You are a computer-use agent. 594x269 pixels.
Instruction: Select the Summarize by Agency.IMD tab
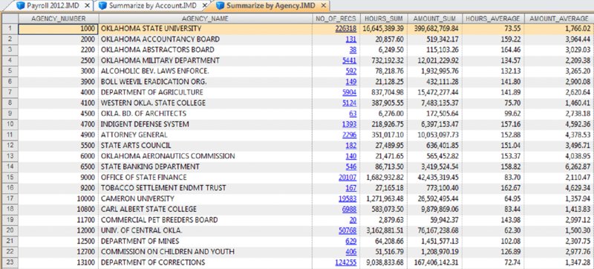tap(271, 6)
